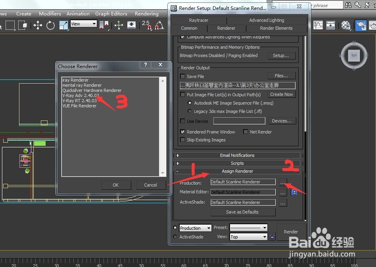Screen dimensions: 376x267
Task: Open the Create menu
Action: point(24,13)
